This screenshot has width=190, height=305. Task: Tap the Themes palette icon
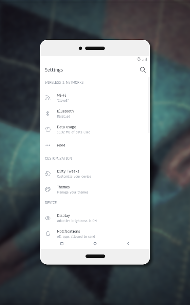[x=48, y=189]
